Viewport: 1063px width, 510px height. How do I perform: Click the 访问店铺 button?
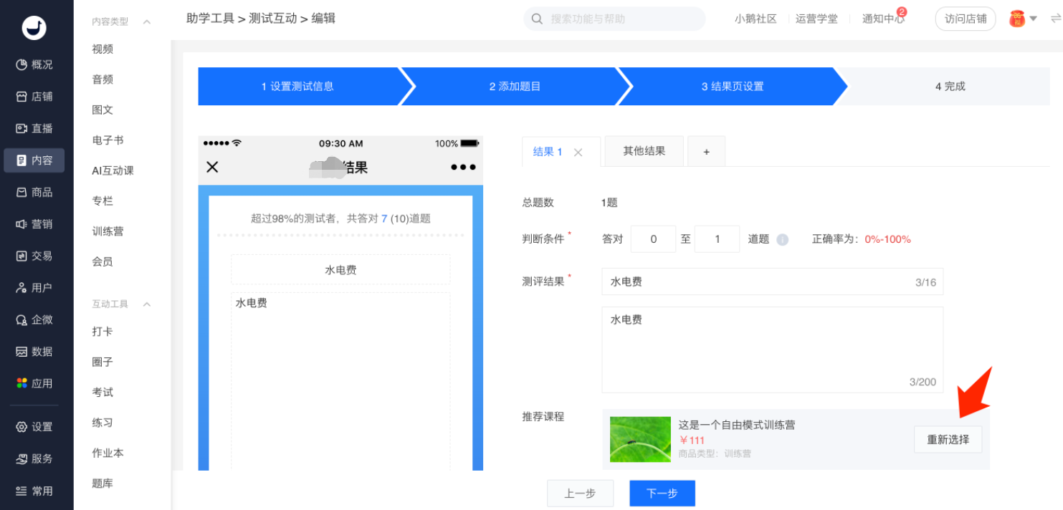pos(966,19)
